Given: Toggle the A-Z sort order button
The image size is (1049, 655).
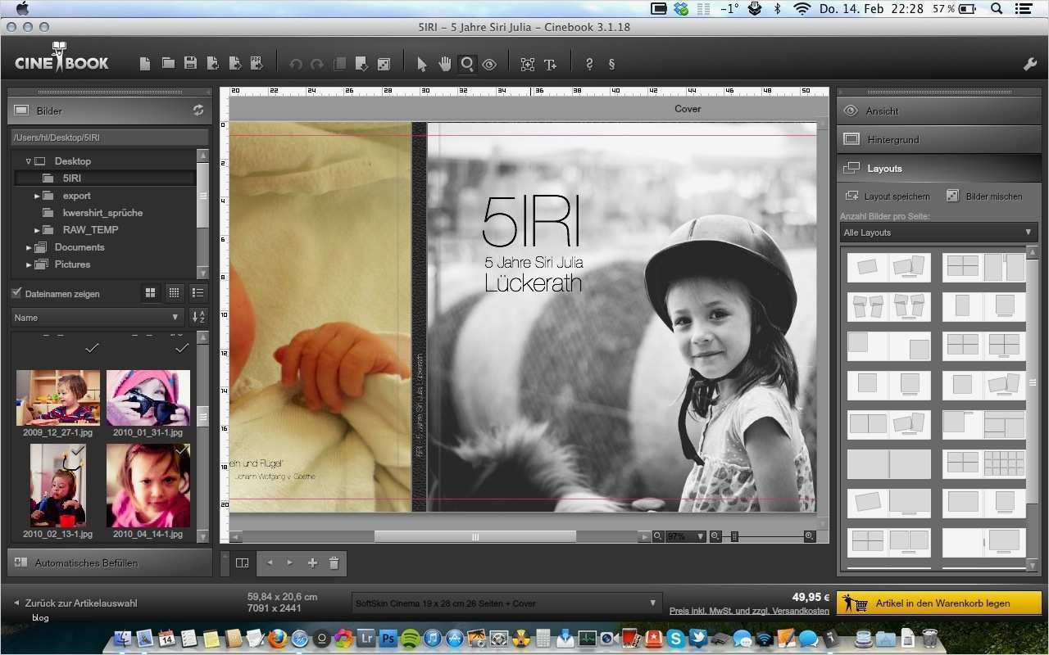Looking at the screenshot, I should point(198,318).
